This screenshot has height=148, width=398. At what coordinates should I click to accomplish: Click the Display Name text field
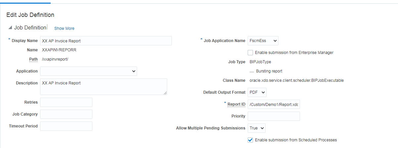click(106, 41)
